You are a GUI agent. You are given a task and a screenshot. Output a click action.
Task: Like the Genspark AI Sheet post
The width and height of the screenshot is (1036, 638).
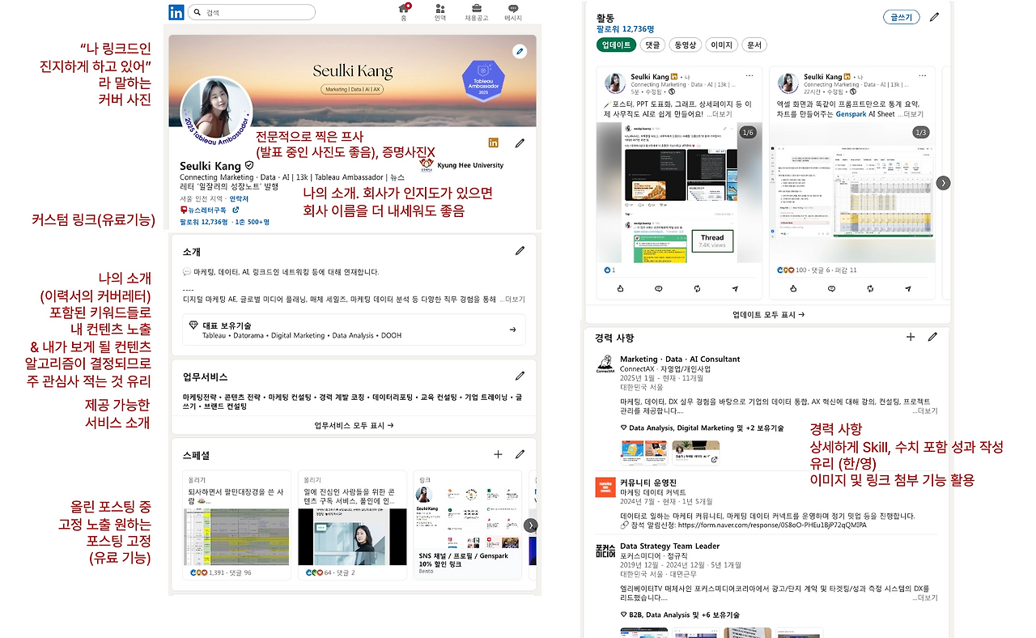(792, 288)
